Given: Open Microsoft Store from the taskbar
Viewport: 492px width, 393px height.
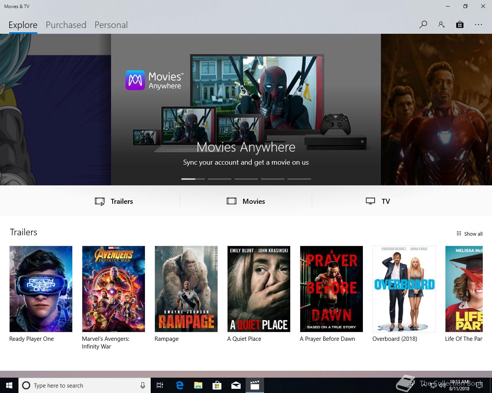Looking at the screenshot, I should 217,385.
